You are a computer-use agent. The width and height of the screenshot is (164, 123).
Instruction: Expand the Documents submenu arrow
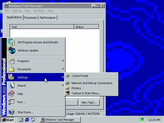click(x=63, y=69)
